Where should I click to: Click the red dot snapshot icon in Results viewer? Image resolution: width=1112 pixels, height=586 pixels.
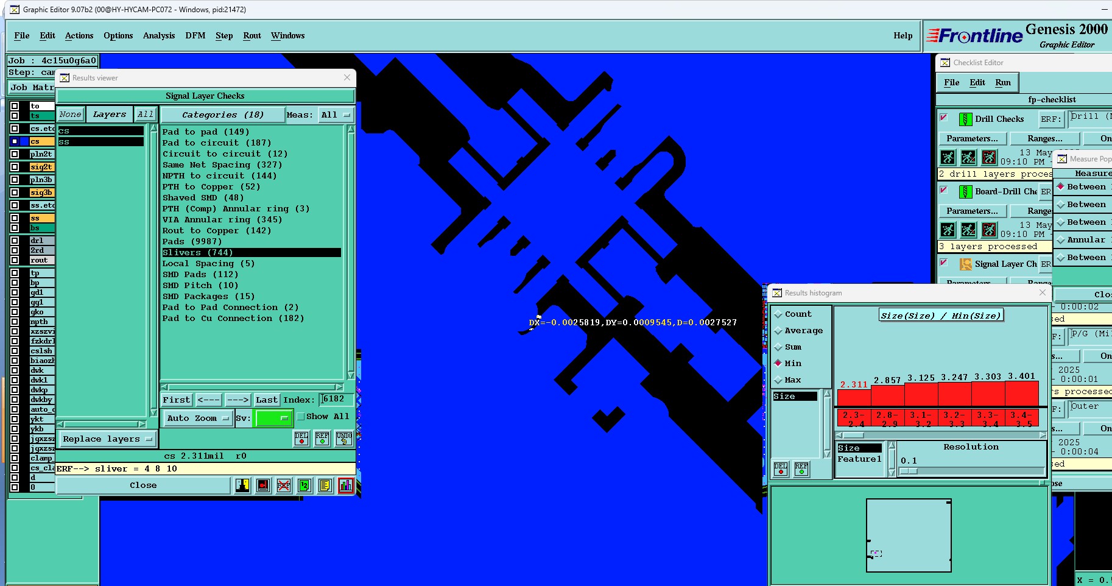(x=263, y=485)
